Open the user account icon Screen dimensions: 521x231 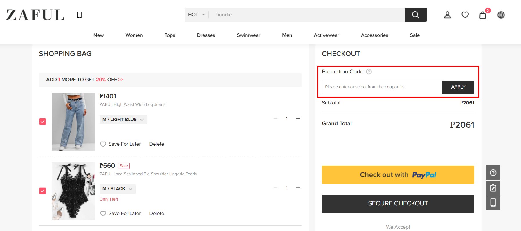pos(447,15)
